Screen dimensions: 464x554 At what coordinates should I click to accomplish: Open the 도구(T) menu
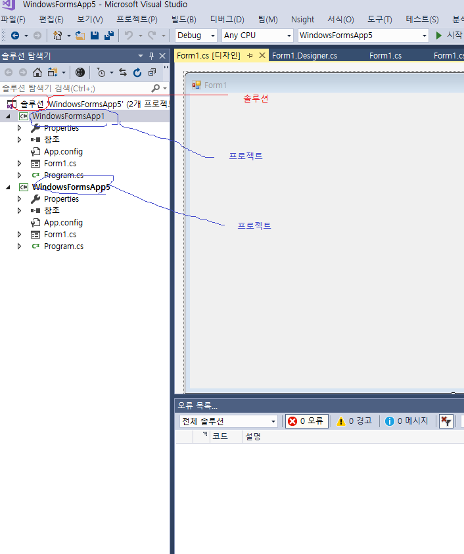[x=380, y=20]
